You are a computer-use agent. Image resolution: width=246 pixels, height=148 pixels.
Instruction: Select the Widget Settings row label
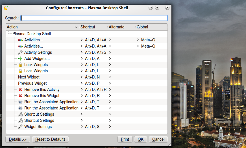coord(38,127)
